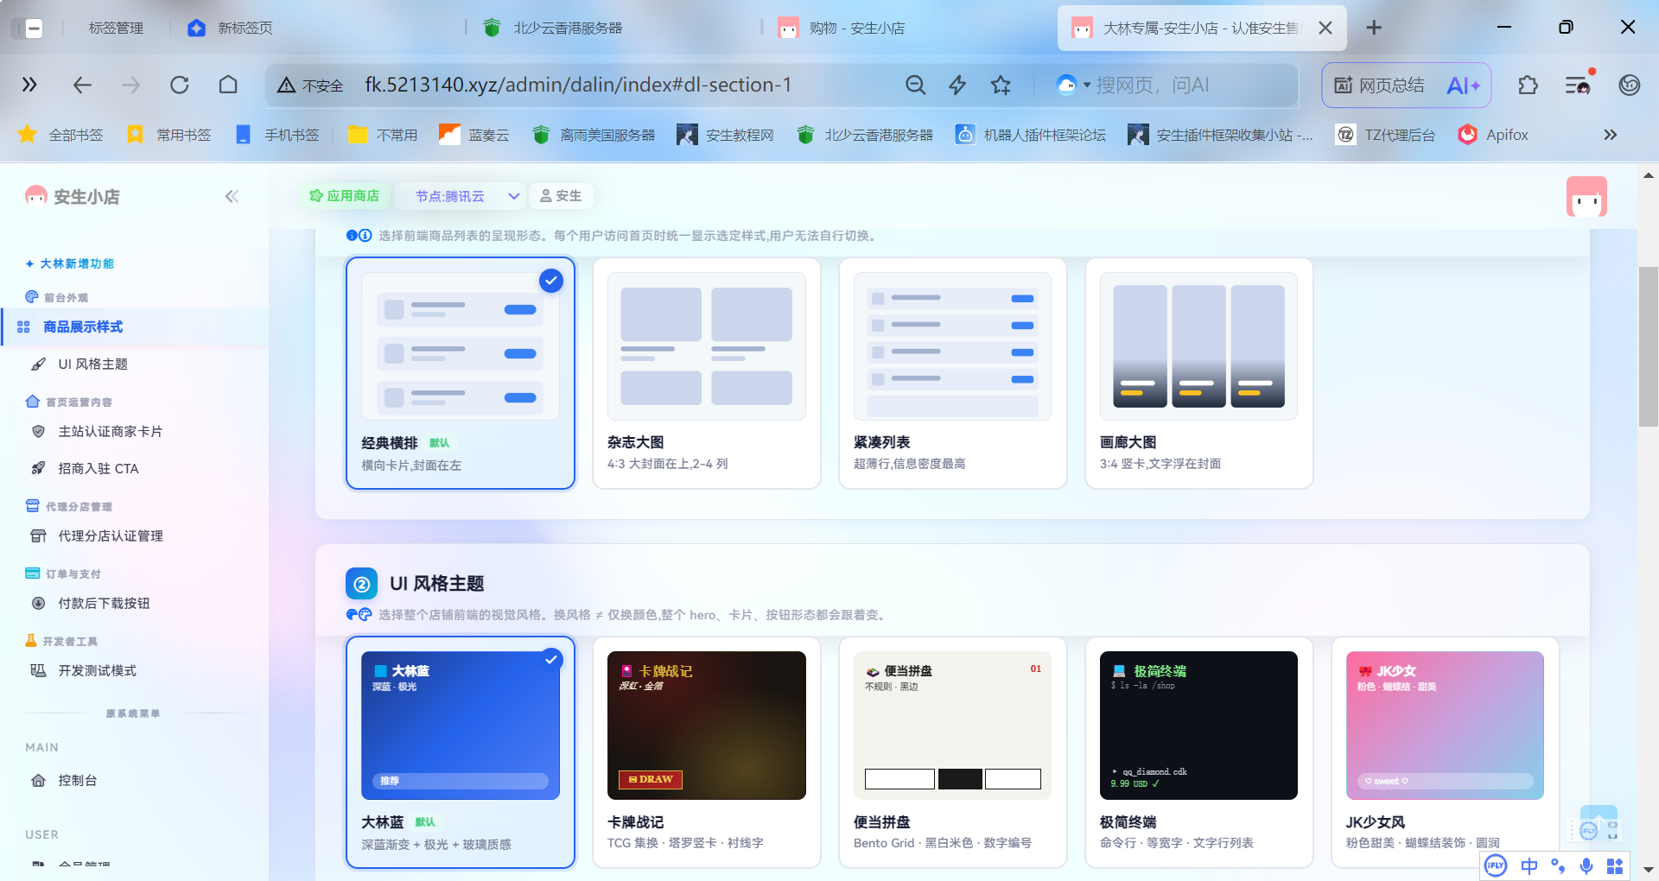
Task: Reload the page with refresh icon
Action: (x=179, y=85)
